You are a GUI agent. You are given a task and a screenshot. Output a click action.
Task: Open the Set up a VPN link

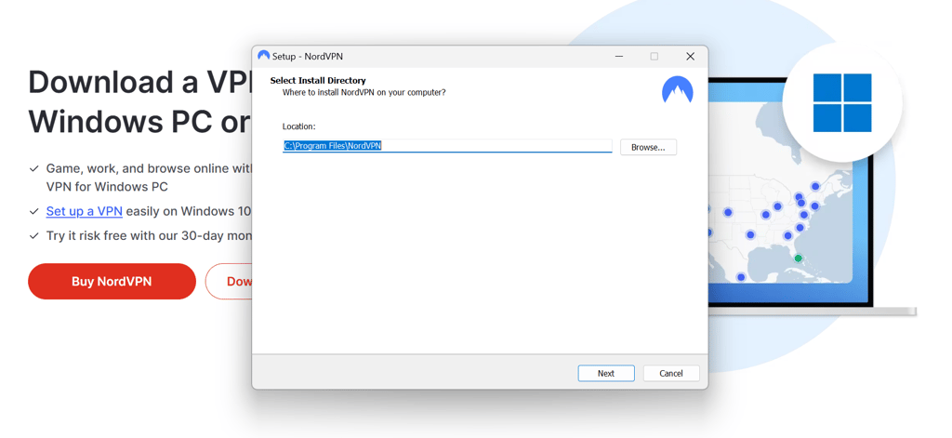click(85, 211)
